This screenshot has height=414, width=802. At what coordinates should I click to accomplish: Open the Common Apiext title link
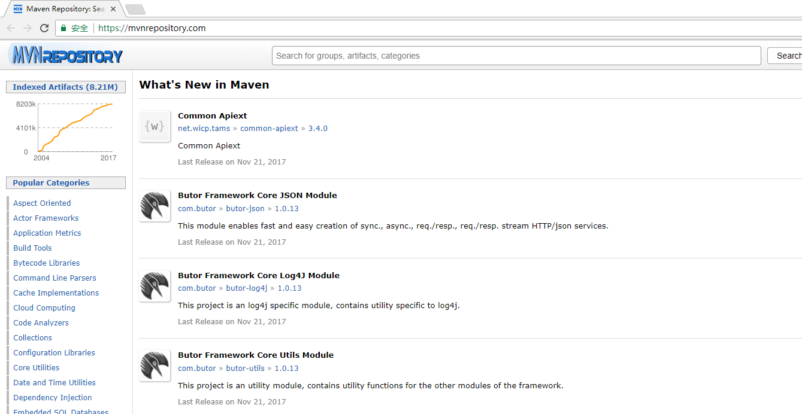213,116
